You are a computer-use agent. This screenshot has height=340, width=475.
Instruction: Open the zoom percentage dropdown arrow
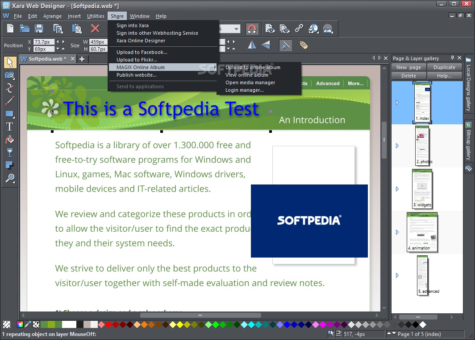pyautogui.click(x=237, y=29)
